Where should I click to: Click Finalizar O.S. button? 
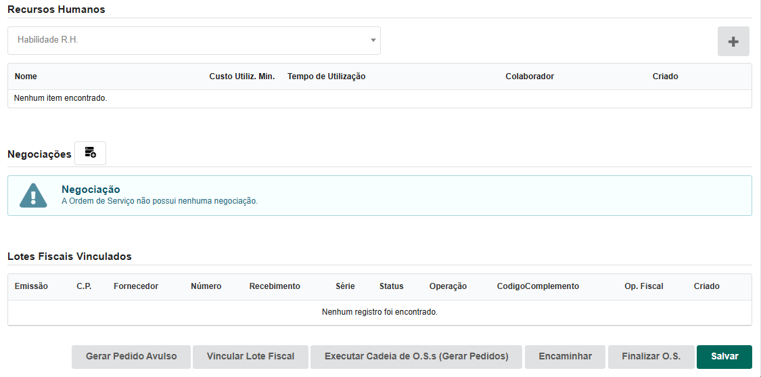coord(651,357)
